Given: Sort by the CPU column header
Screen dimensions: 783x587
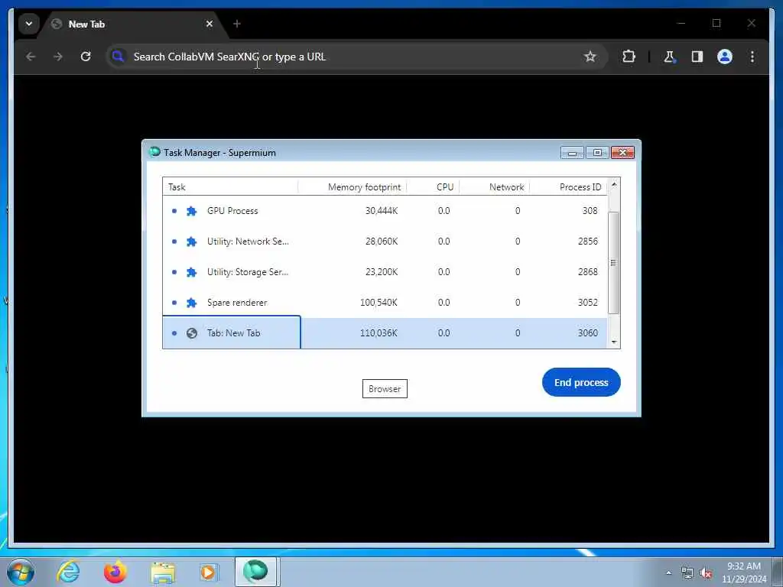Looking at the screenshot, I should [433, 186].
